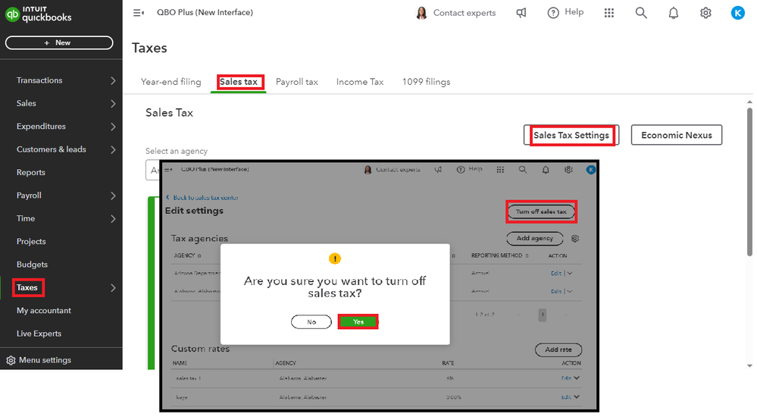This screenshot has height=417, width=757.
Task: Open the Projects sidebar item
Action: pos(31,242)
